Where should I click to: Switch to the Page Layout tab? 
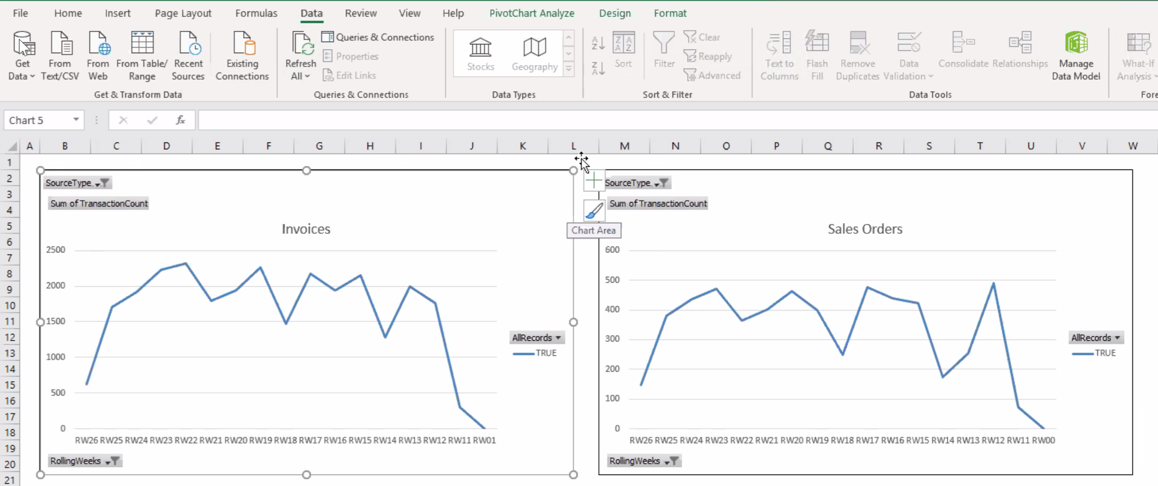click(x=183, y=13)
